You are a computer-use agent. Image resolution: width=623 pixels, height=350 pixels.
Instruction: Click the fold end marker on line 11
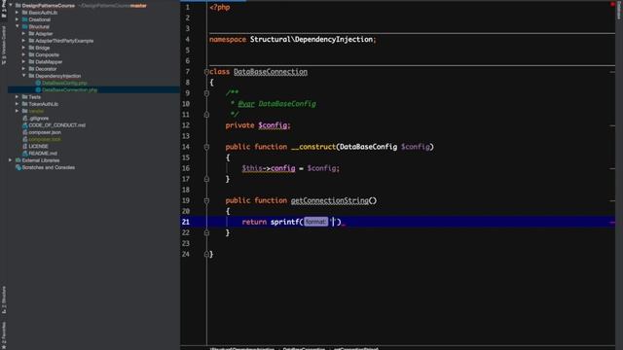206,115
